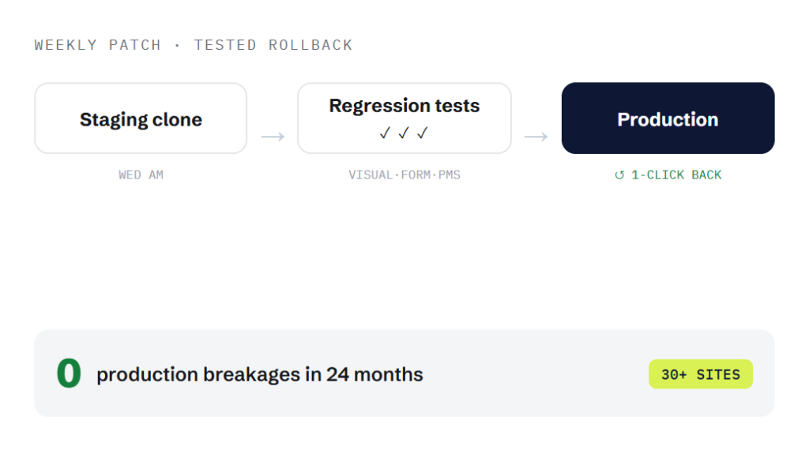Click the WEEKLY PATCH heading text
809x451 pixels.
pyautogui.click(x=97, y=45)
